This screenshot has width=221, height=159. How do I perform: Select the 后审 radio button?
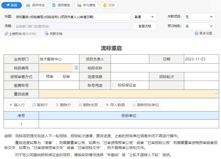click(59, 76)
